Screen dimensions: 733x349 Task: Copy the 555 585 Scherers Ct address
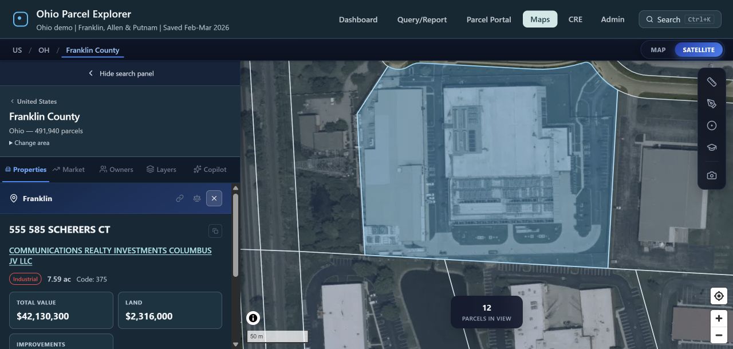coord(215,231)
